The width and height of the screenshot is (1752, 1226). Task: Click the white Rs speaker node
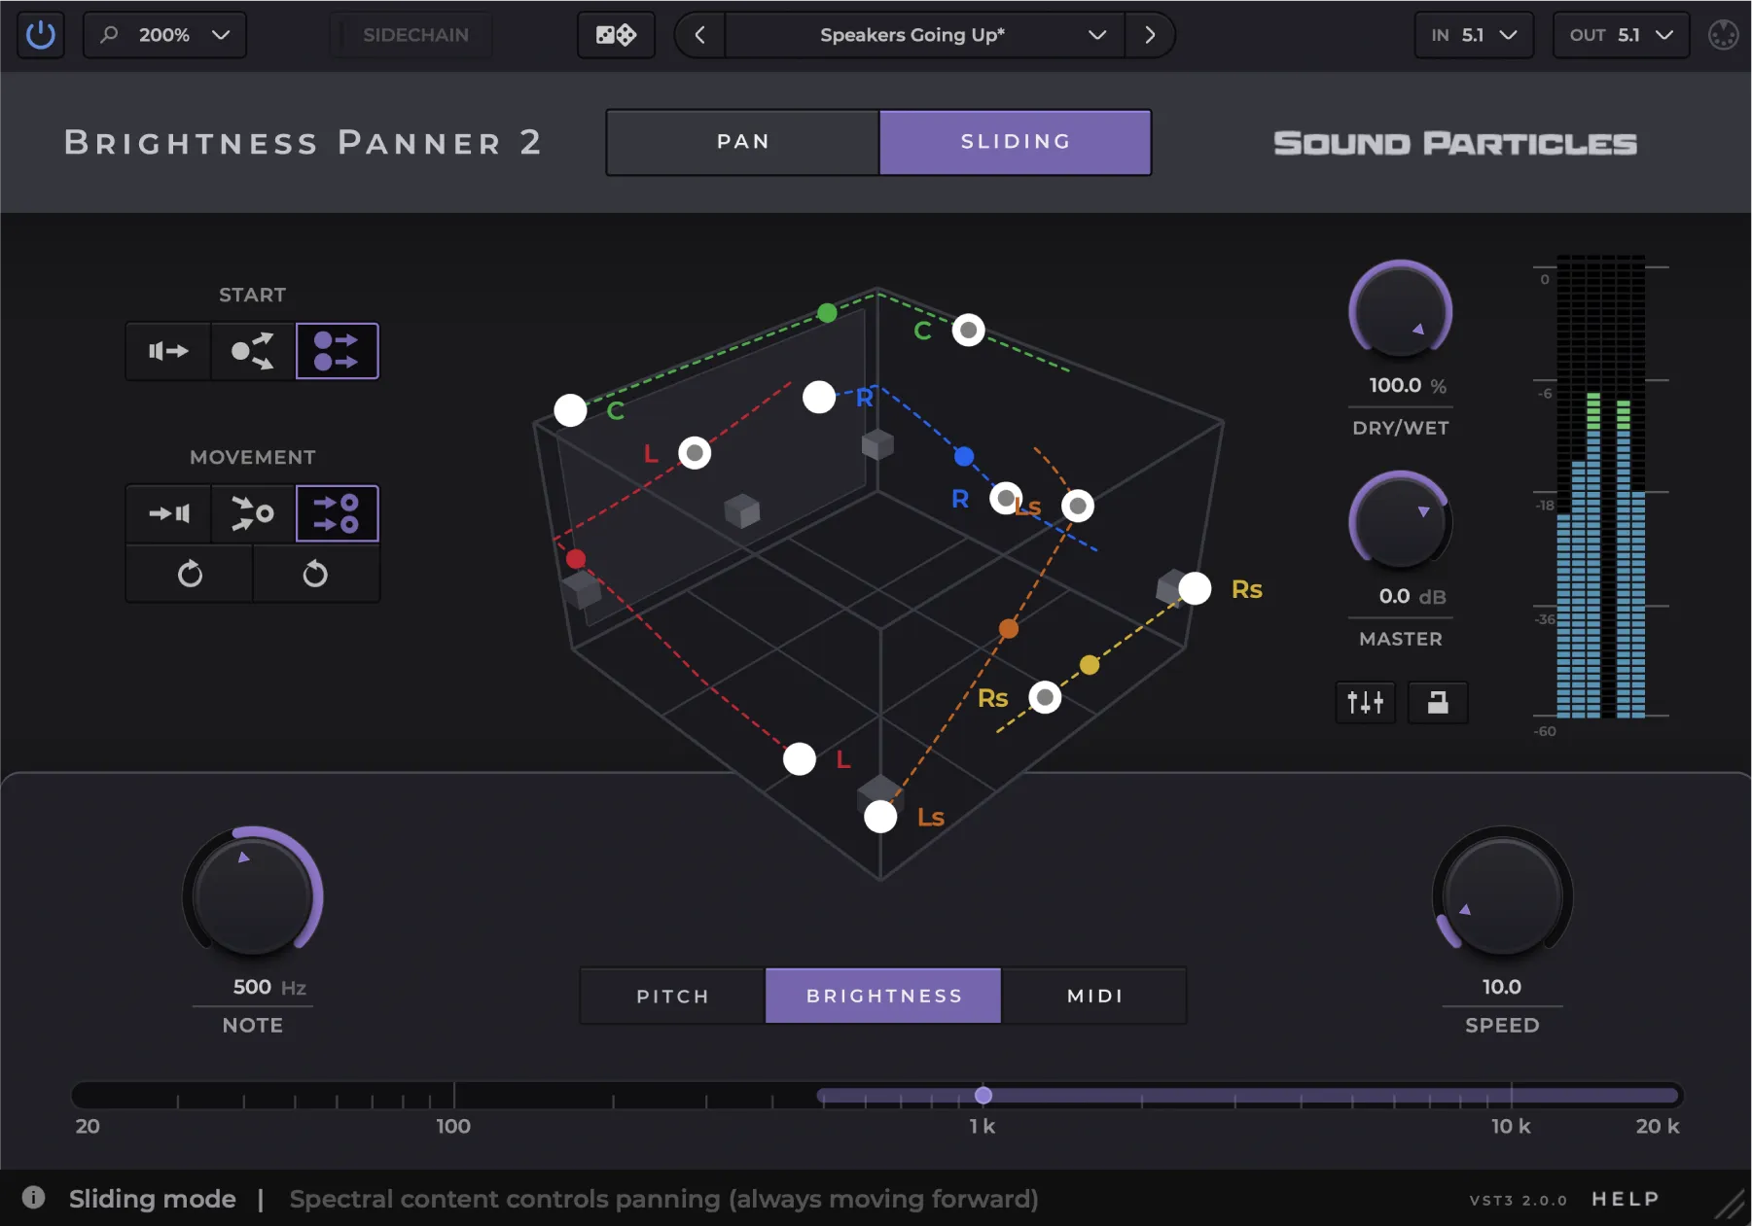point(1195,588)
